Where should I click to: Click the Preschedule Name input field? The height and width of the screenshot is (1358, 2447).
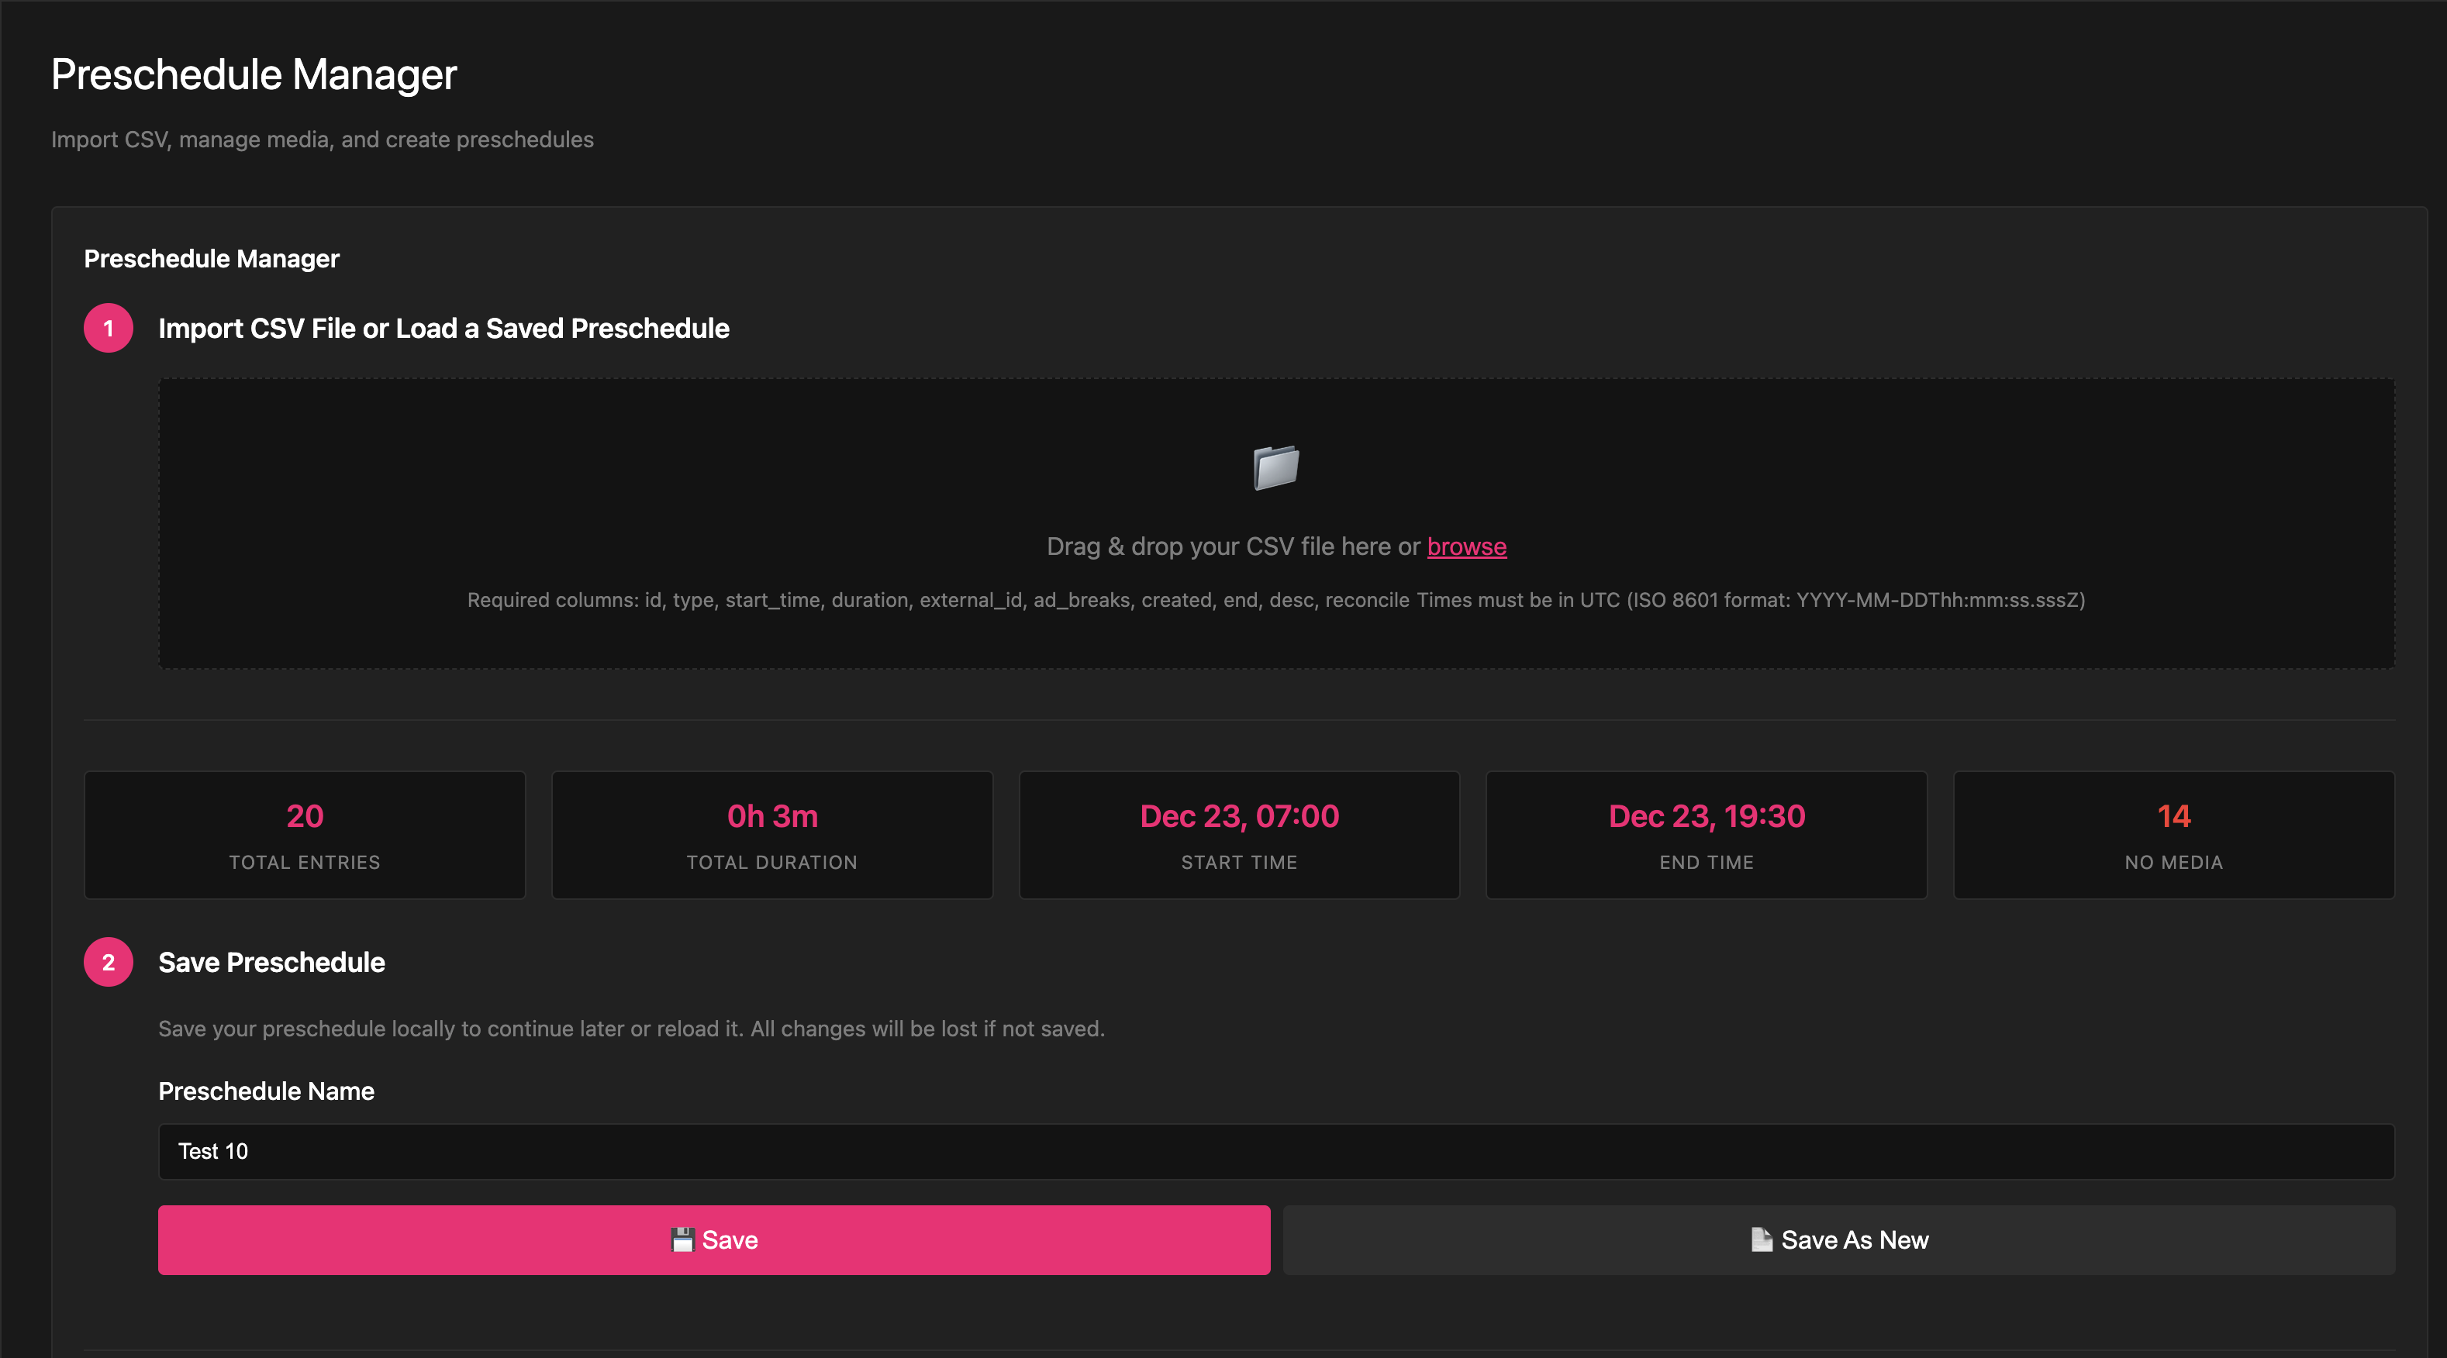click(1275, 1151)
